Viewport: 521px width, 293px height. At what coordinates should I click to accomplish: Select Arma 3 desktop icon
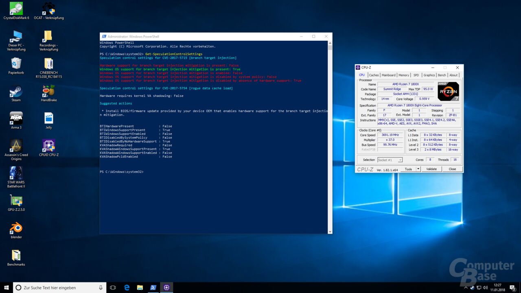[x=16, y=120]
